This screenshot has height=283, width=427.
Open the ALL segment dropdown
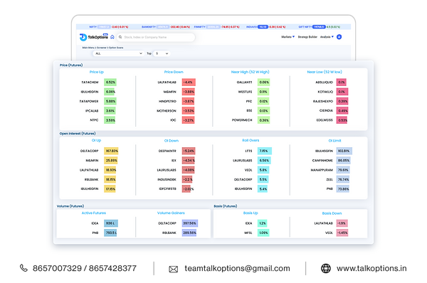[118, 53]
